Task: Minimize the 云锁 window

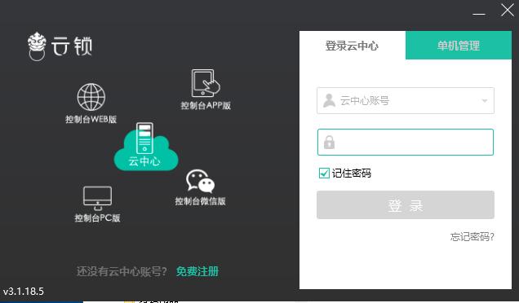Action: [x=479, y=14]
